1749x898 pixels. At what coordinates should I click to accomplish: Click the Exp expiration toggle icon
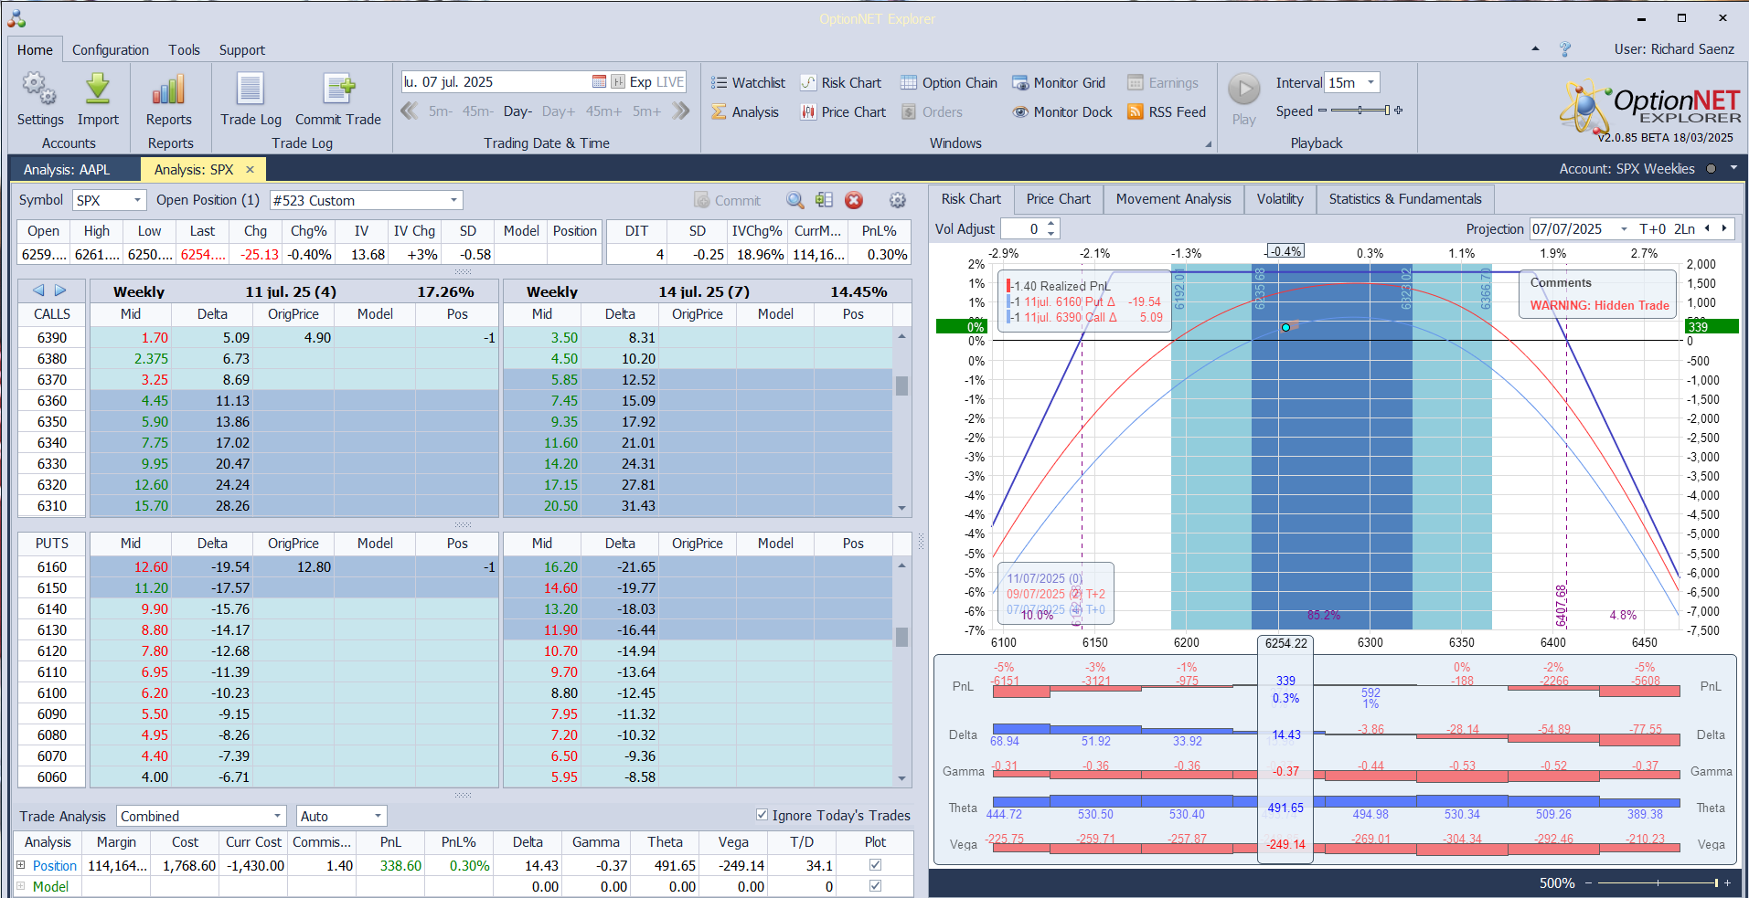(618, 82)
